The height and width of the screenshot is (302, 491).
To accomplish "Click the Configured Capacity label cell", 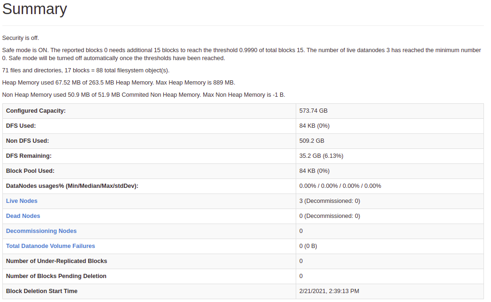I will 149,111.
